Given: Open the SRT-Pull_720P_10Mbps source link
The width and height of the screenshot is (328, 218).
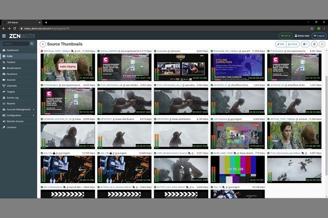Looking at the screenshot, I should 283,119.
